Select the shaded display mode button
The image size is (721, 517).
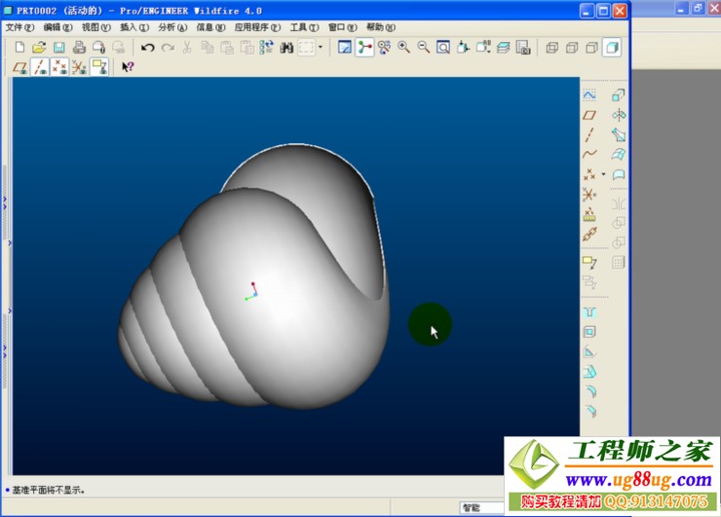[611, 47]
